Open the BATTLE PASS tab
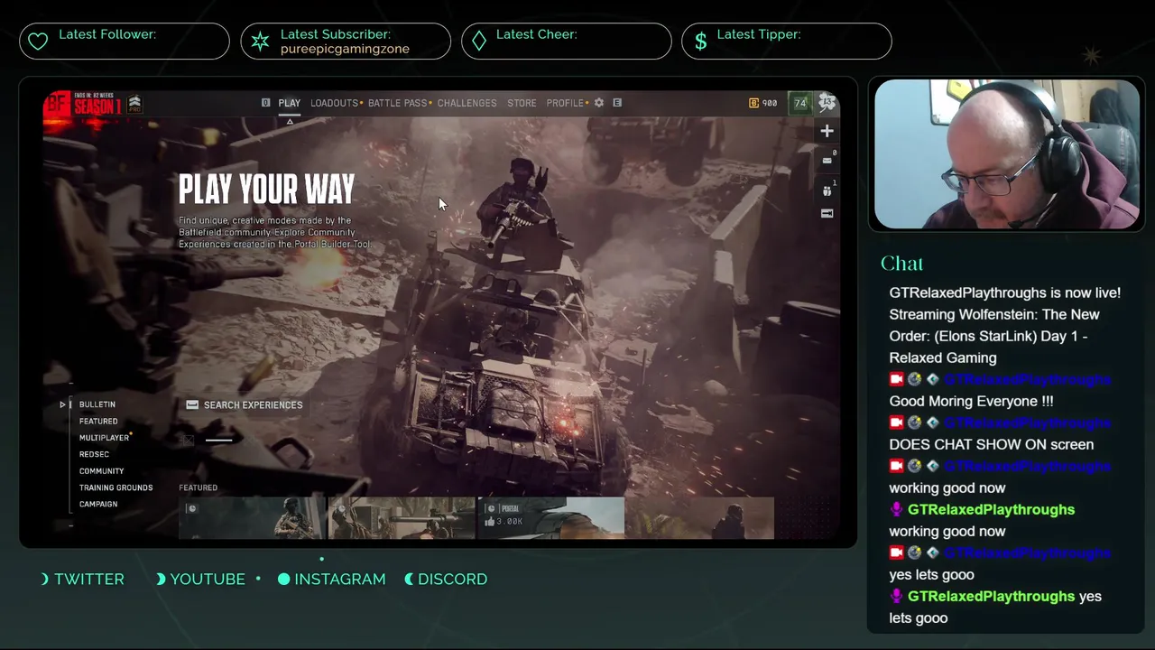1155x650 pixels. pos(397,103)
